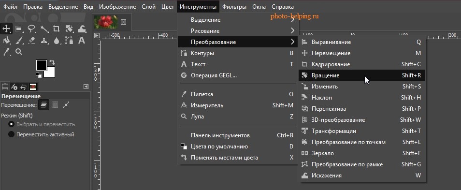Open Операция GEGL... menu entry
This screenshot has height=190, width=461.
coord(238,75)
